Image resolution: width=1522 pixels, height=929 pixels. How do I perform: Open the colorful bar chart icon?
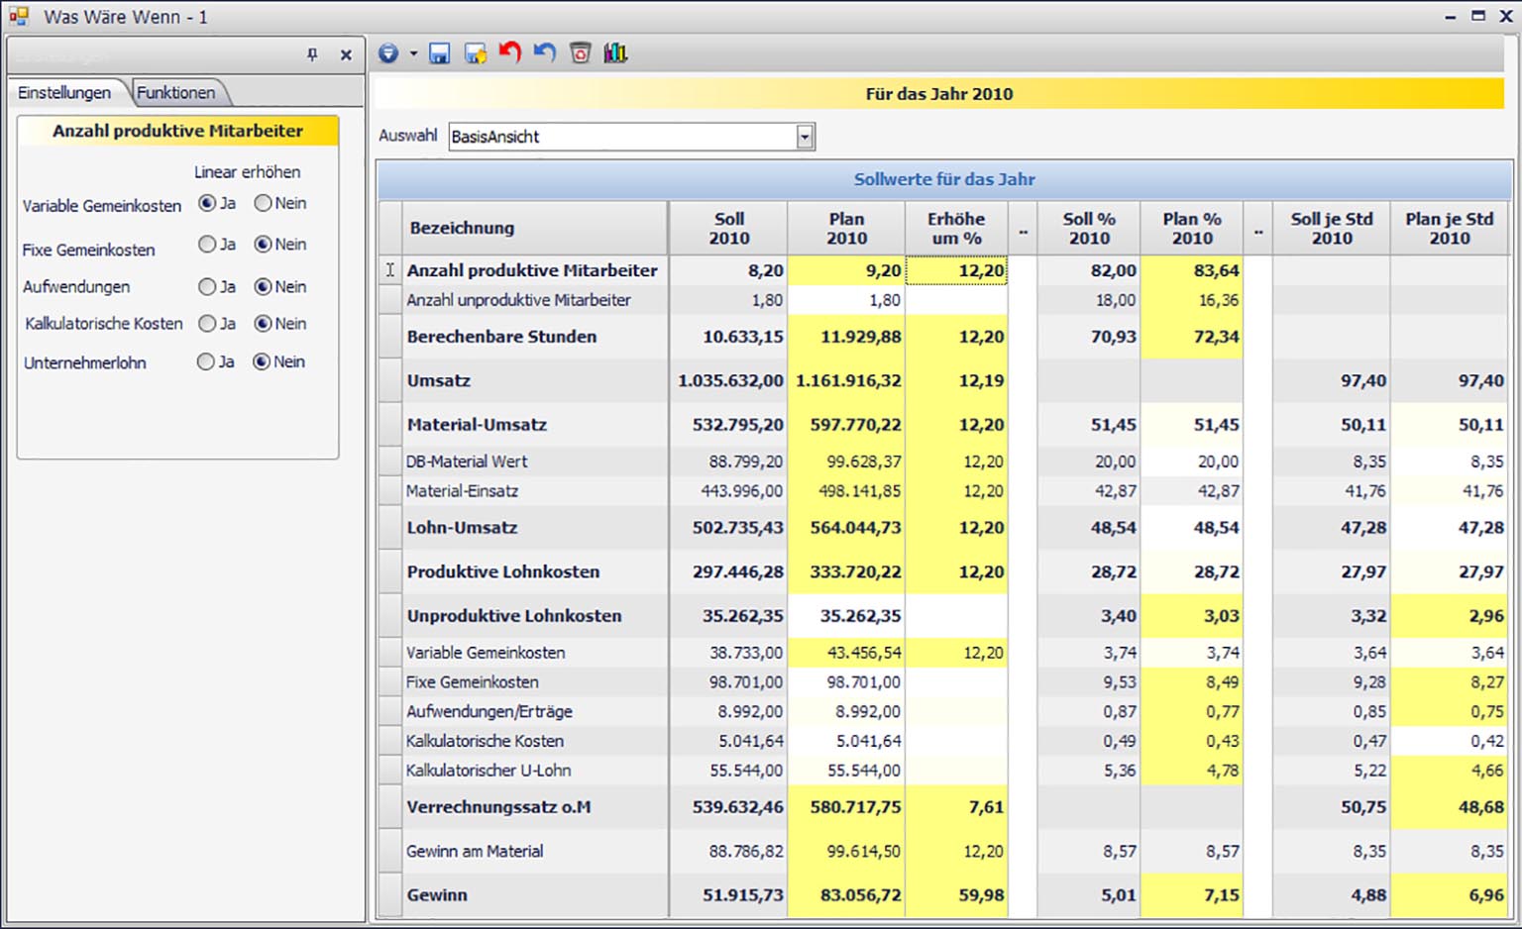tap(615, 53)
